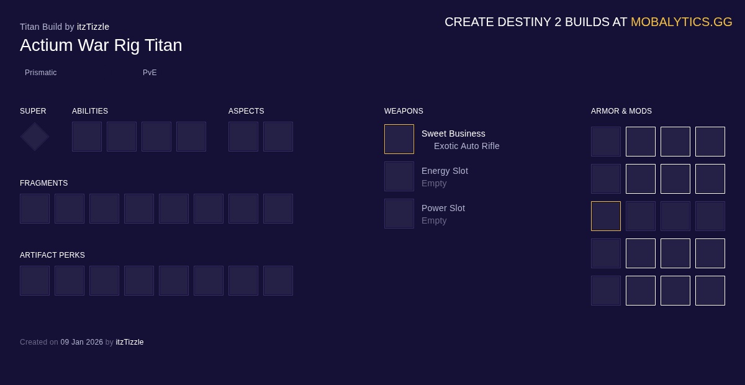Open the Sweet Business weapon icon
Image resolution: width=745 pixels, height=385 pixels.
pos(399,139)
